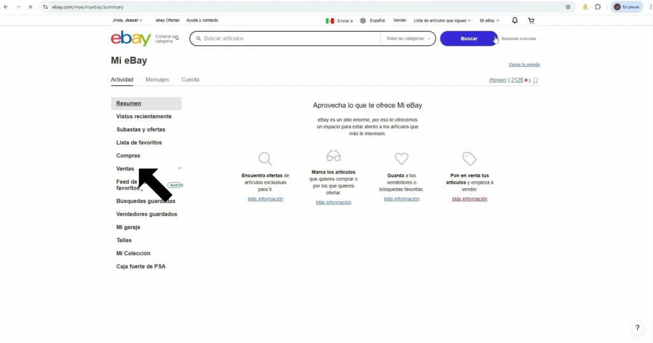Click the magnifying glass offers icon
Image resolution: width=653 pixels, height=343 pixels.
point(265,159)
